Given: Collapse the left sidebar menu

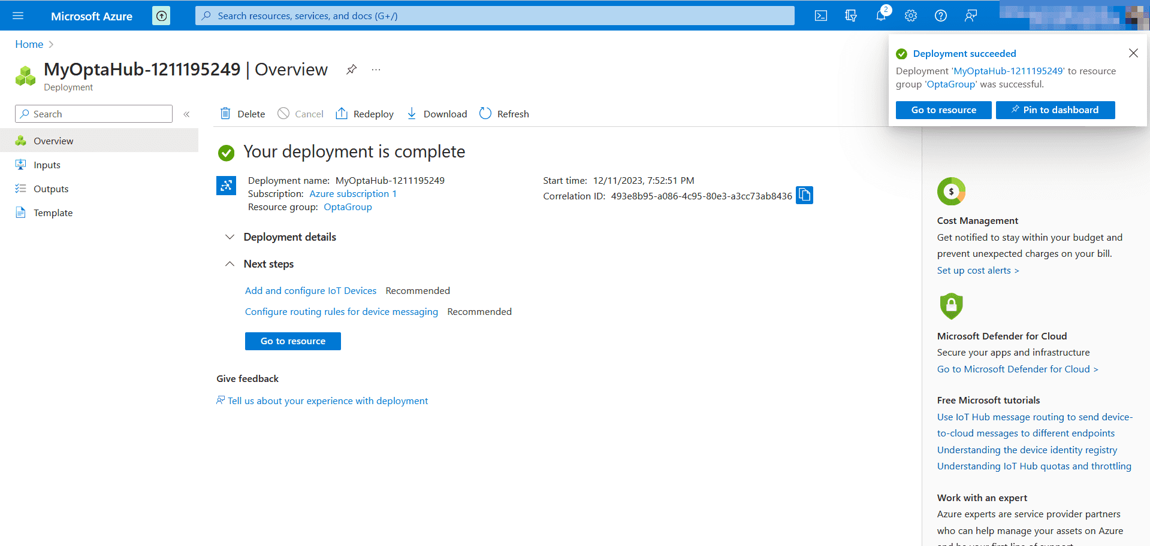Looking at the screenshot, I should [x=186, y=114].
